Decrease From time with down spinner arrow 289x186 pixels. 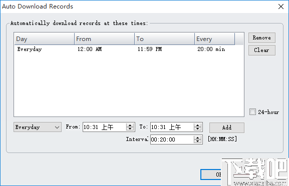click(130, 129)
